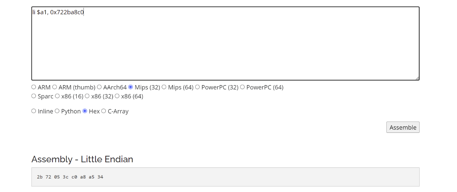Select PowerPC (64) radio option
Screen dimensions: 457x192
(x=242, y=87)
